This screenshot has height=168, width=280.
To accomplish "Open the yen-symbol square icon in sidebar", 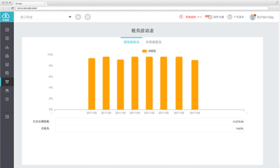I will coord(7,38).
